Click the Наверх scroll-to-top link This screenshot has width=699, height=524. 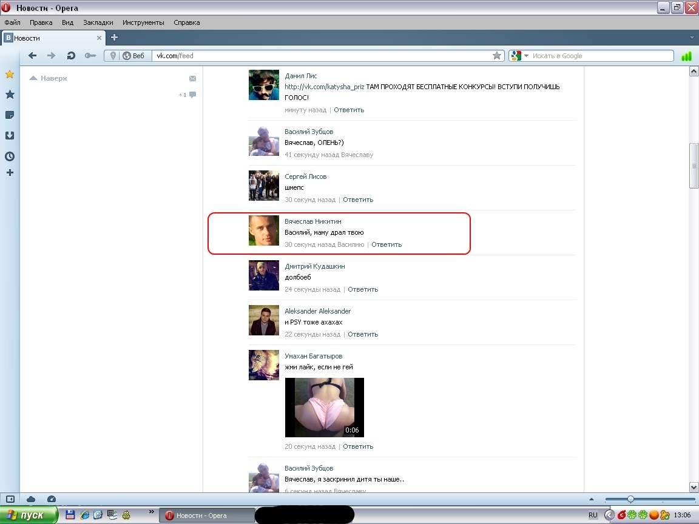(48, 78)
